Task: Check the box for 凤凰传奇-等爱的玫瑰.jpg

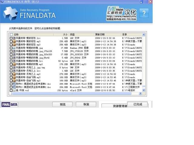Action: coord(11,48)
